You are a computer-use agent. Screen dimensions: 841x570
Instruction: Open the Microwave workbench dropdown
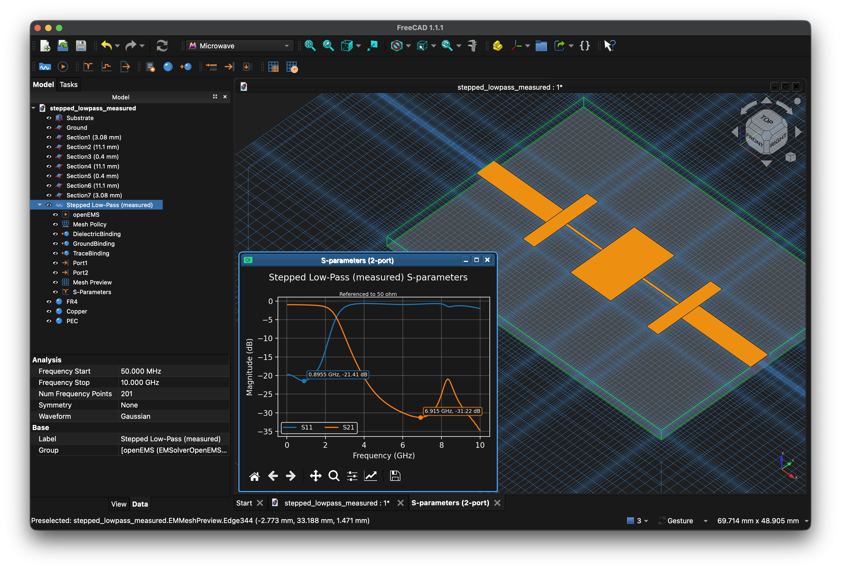[x=240, y=46]
